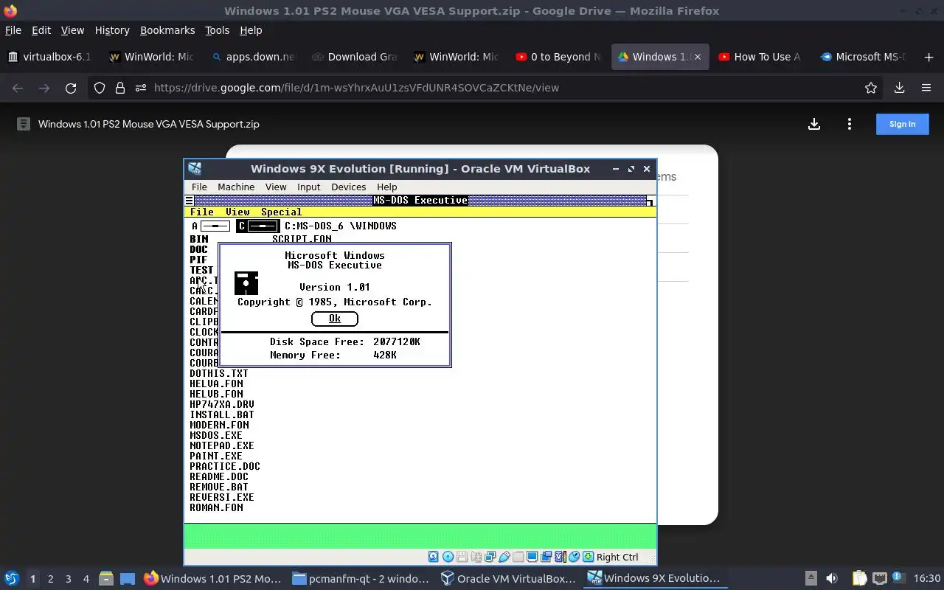
Task: Click the site security padlock icon
Action: tap(120, 88)
